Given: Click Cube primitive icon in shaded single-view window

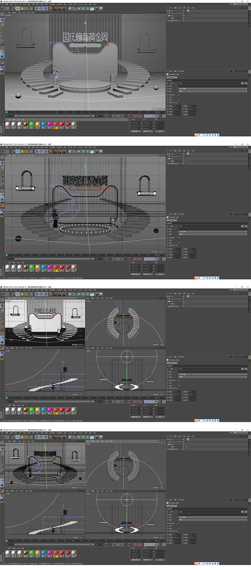Looking at the screenshot, I should tap(70, 8).
